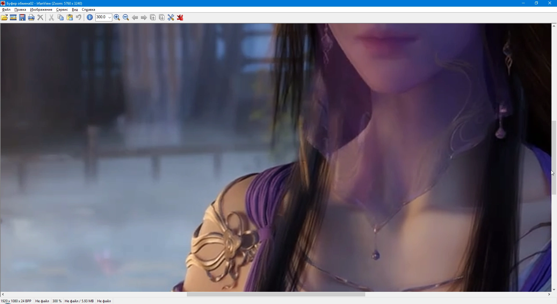
Task: Copy image using the copy icon
Action: (x=61, y=17)
